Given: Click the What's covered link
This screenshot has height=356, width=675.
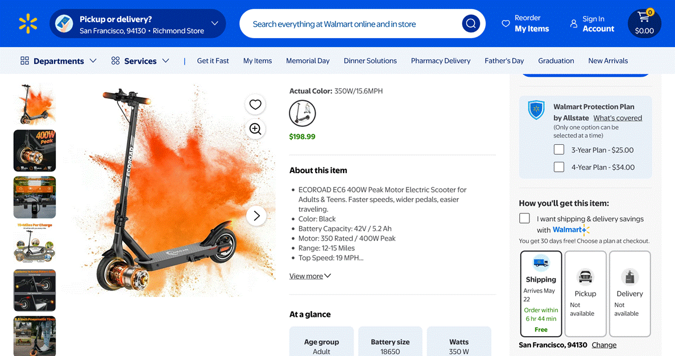Looking at the screenshot, I should pos(618,118).
